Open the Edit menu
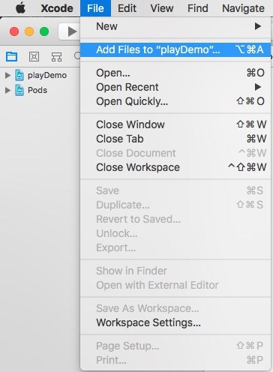 point(127,8)
